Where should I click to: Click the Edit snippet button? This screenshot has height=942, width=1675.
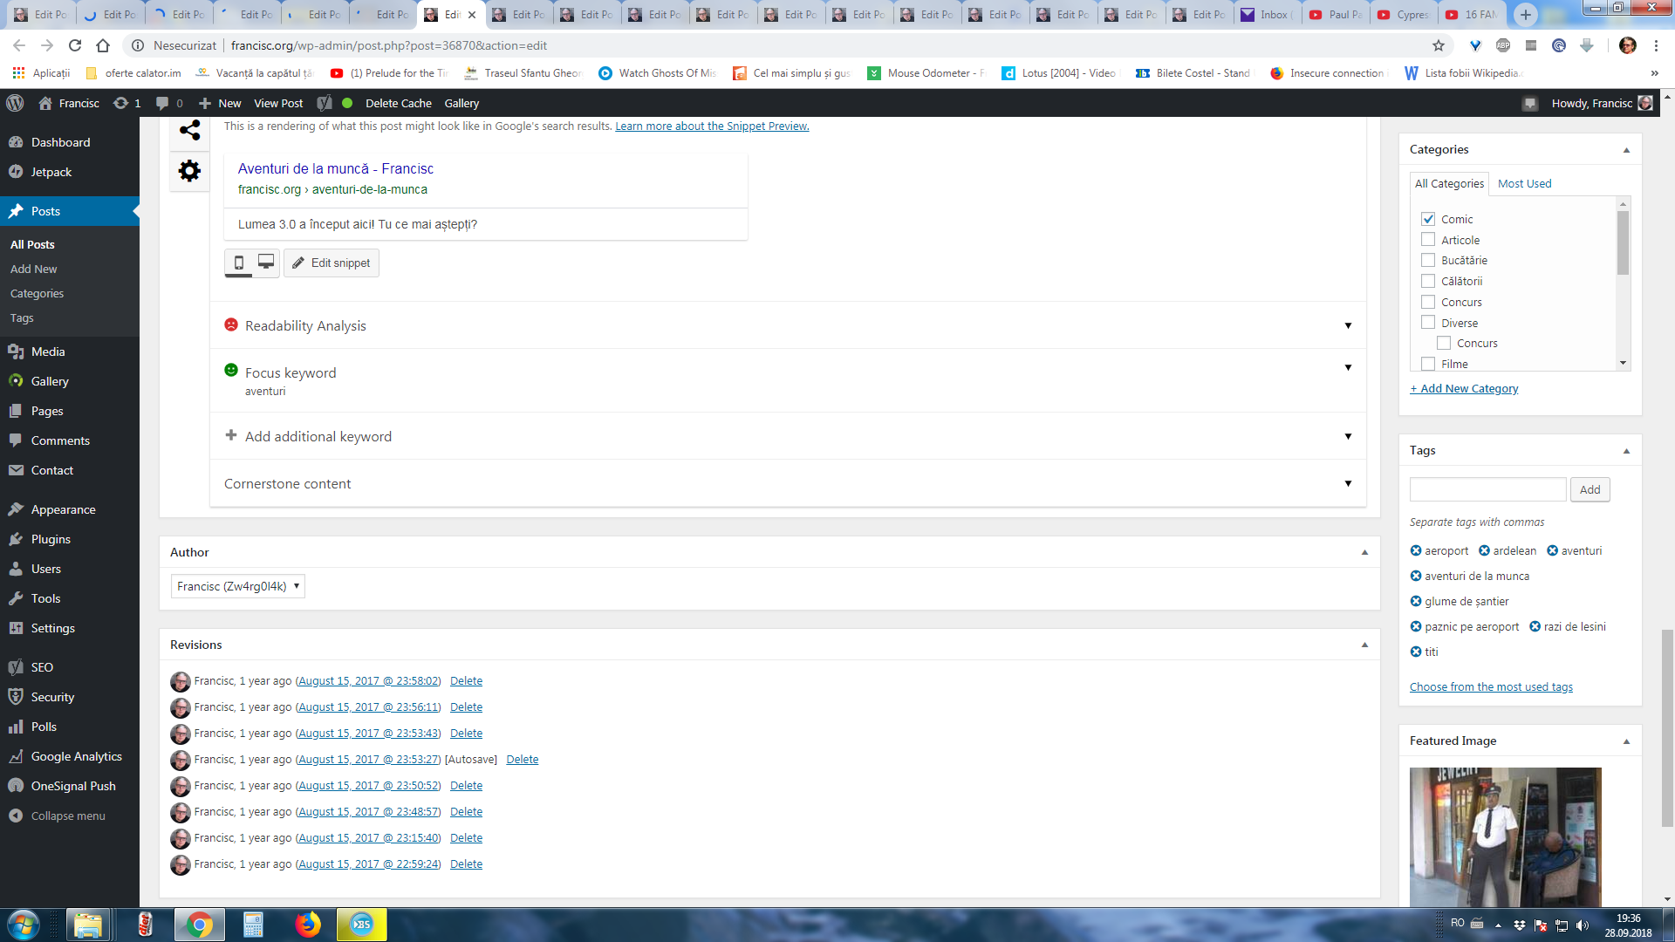[332, 263]
